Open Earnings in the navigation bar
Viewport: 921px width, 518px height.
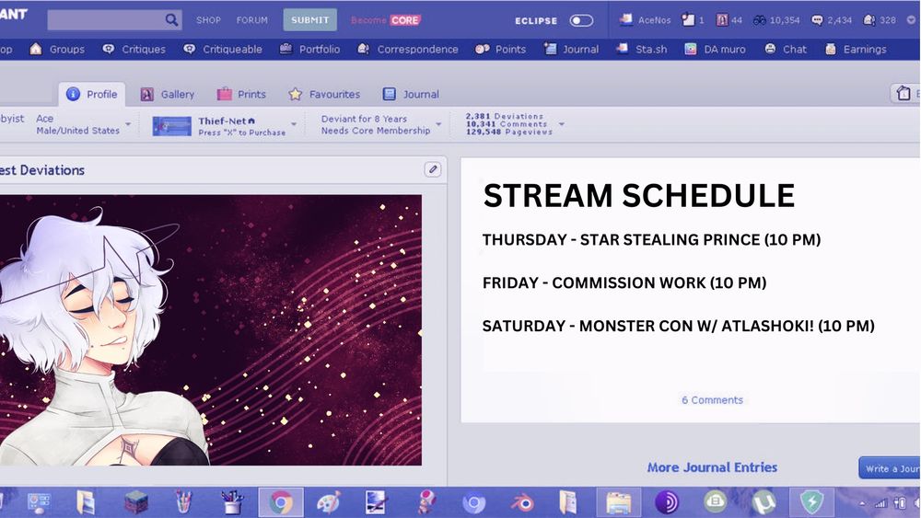856,50
